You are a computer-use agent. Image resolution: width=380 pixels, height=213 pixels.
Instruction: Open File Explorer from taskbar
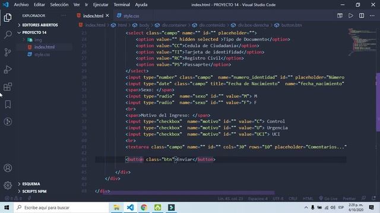[x=116, y=208]
